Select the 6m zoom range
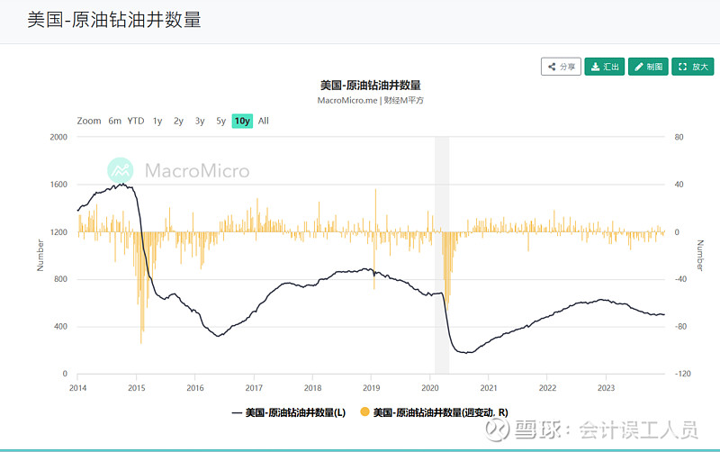The image size is (720, 452). (x=114, y=121)
